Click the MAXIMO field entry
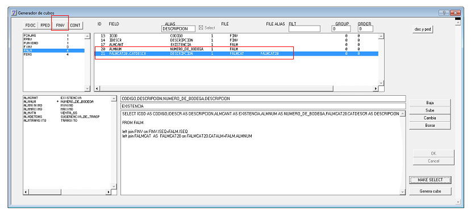 (67, 109)
